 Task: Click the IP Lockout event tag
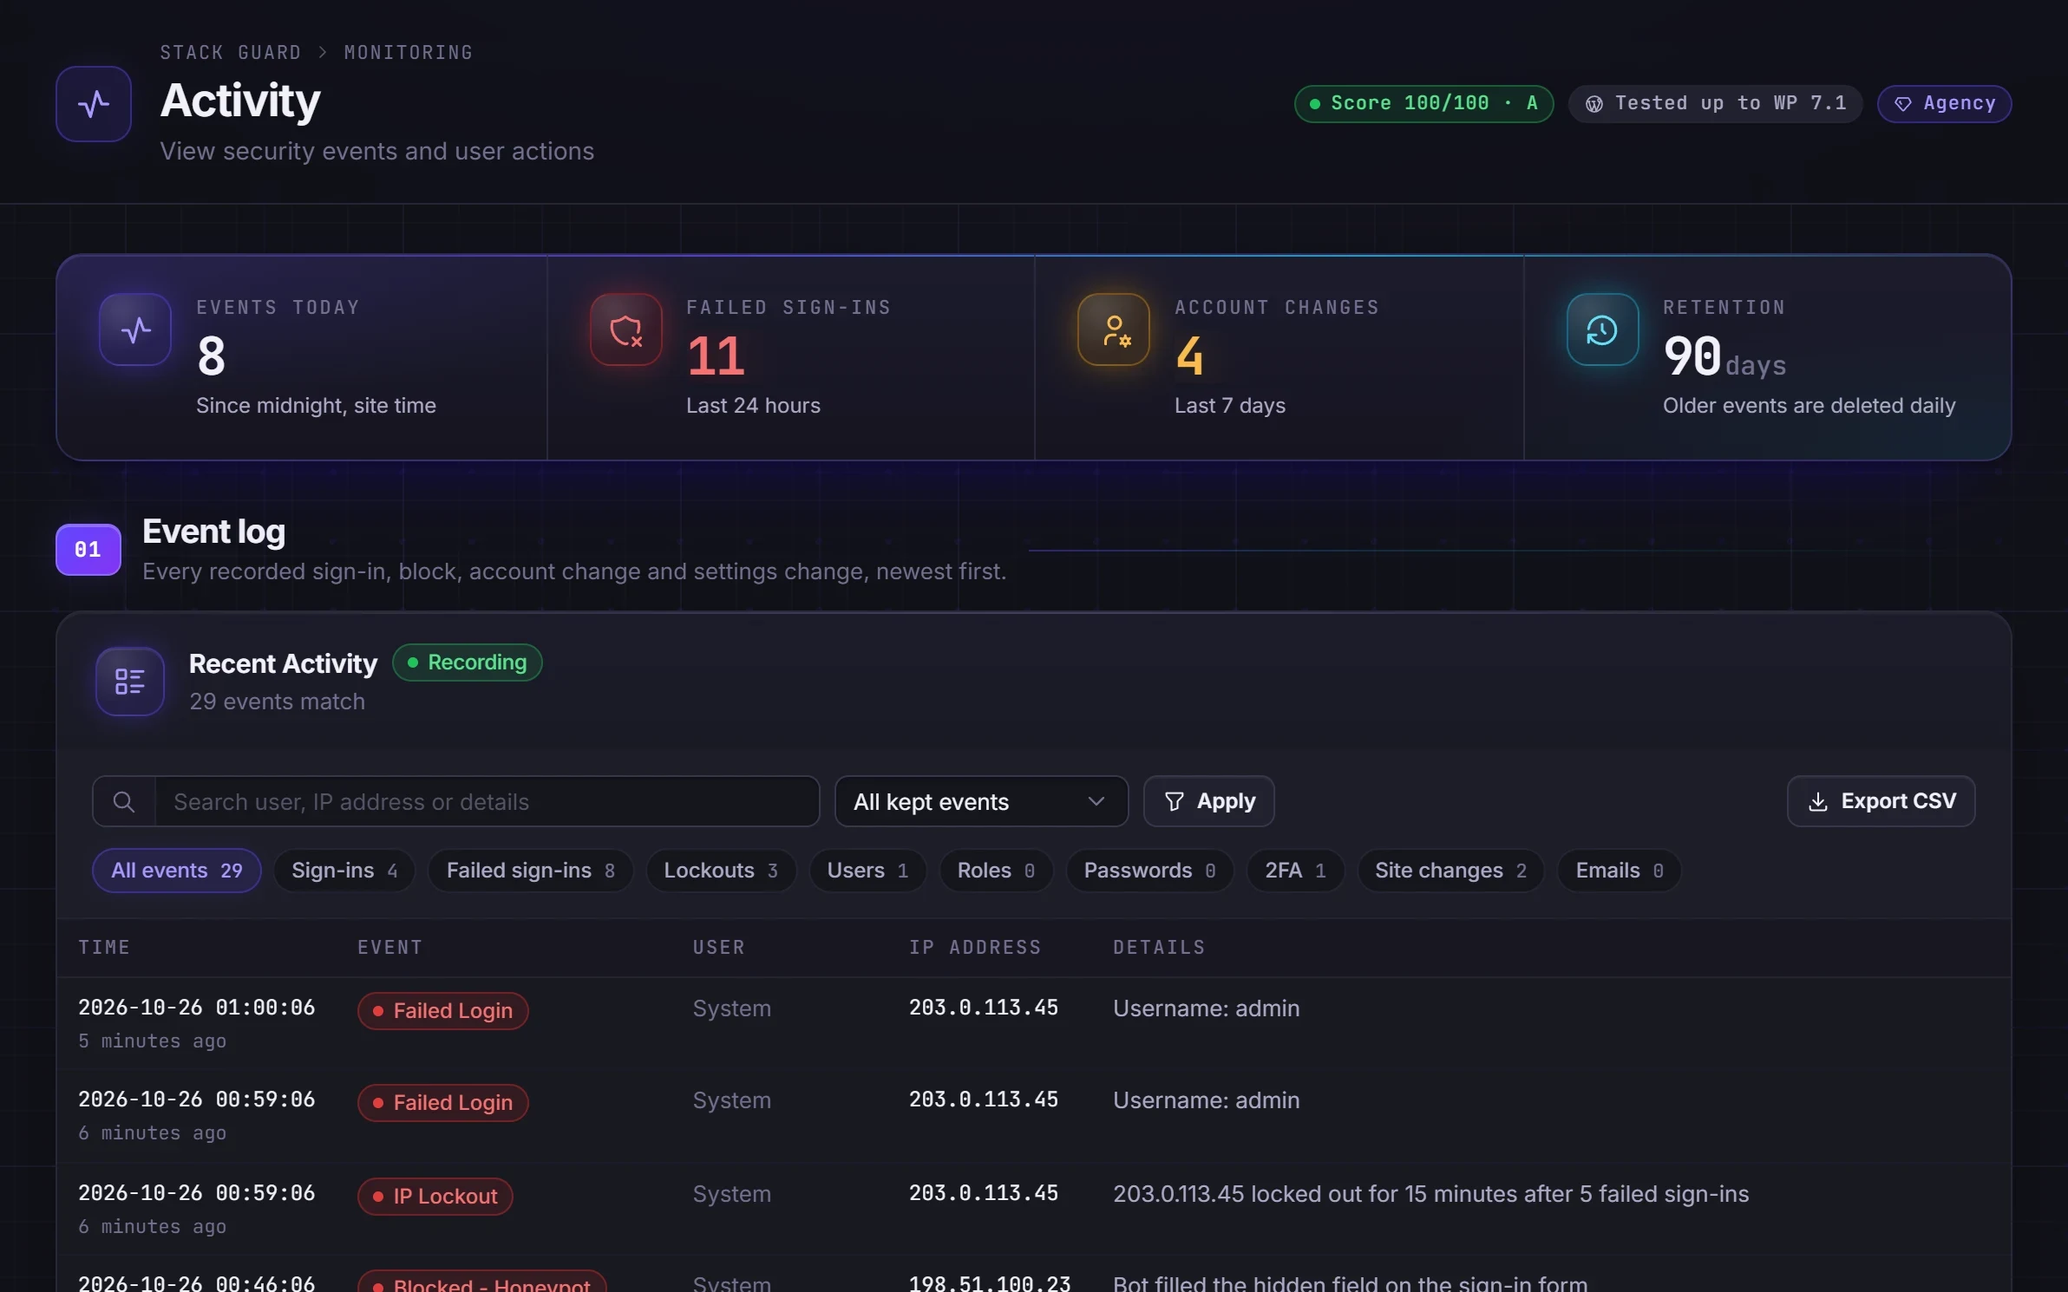click(435, 1197)
